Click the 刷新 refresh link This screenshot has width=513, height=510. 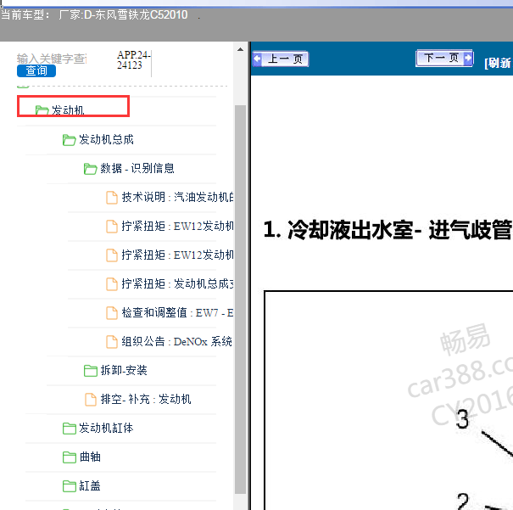499,63
